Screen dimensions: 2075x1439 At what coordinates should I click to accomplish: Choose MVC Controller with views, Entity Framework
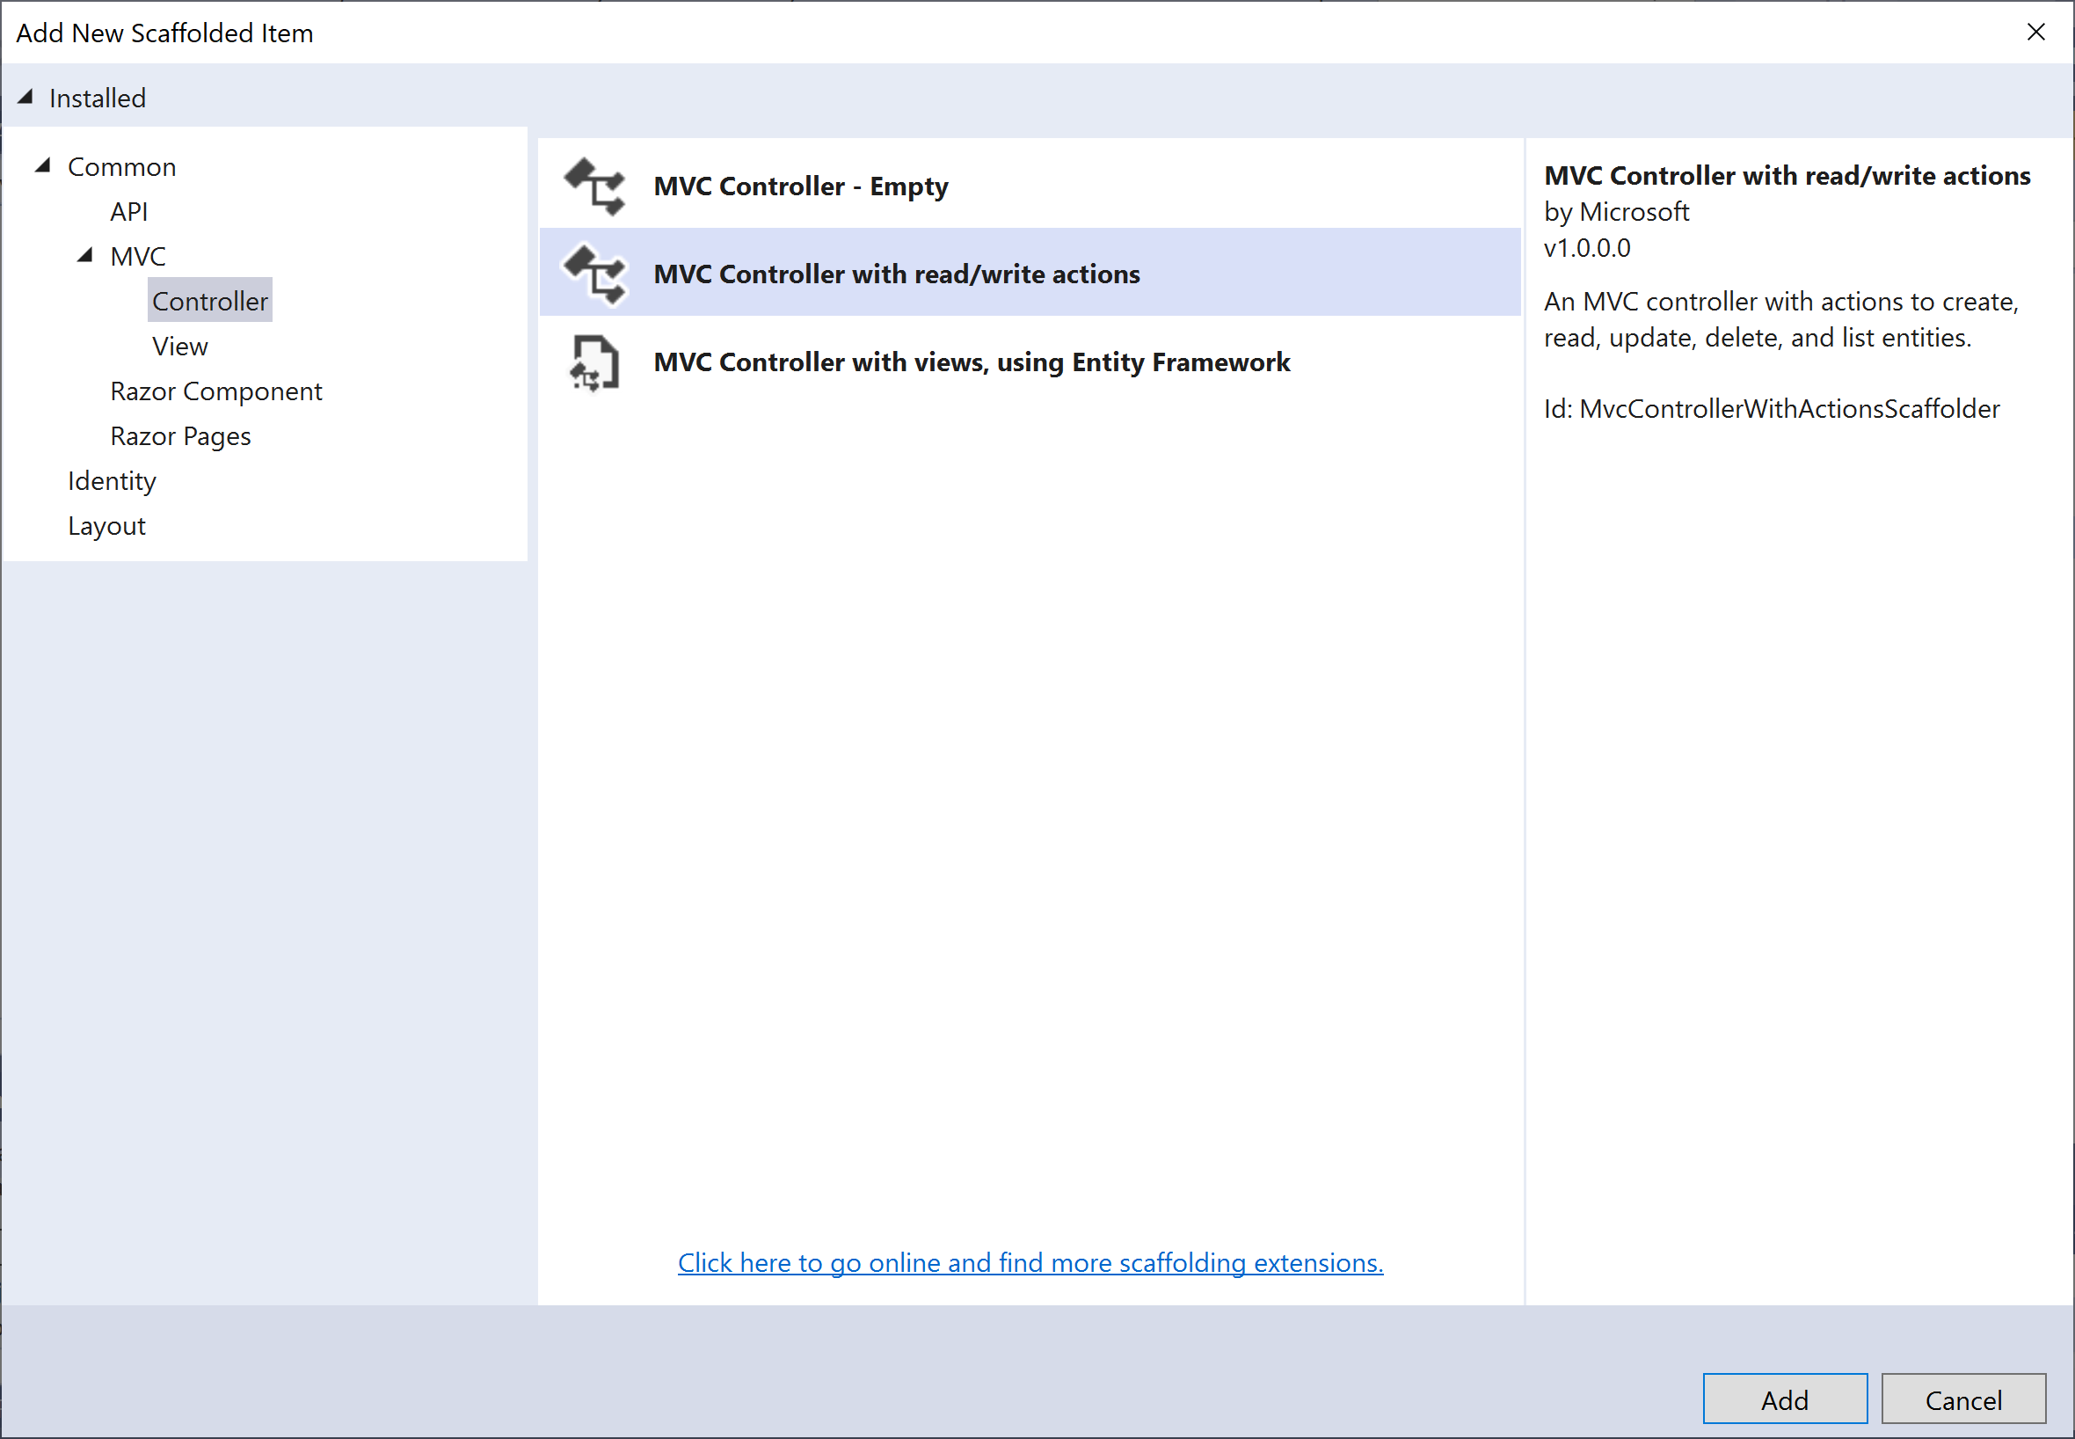tap(972, 362)
